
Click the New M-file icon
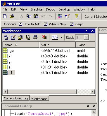coord(5,16)
